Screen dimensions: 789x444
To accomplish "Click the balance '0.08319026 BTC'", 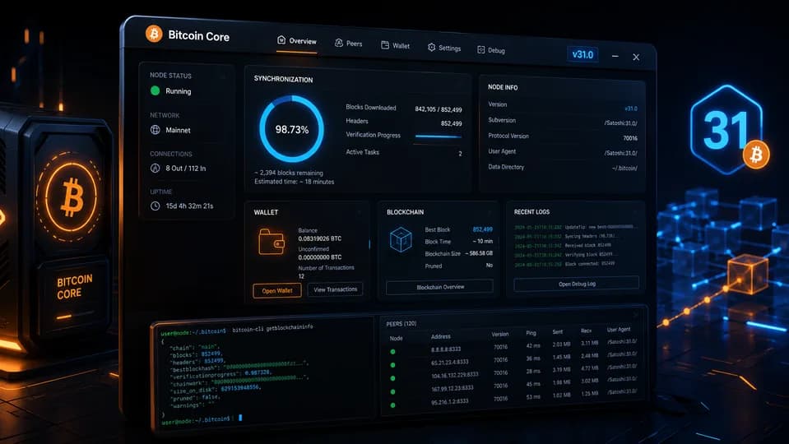I will (319, 238).
